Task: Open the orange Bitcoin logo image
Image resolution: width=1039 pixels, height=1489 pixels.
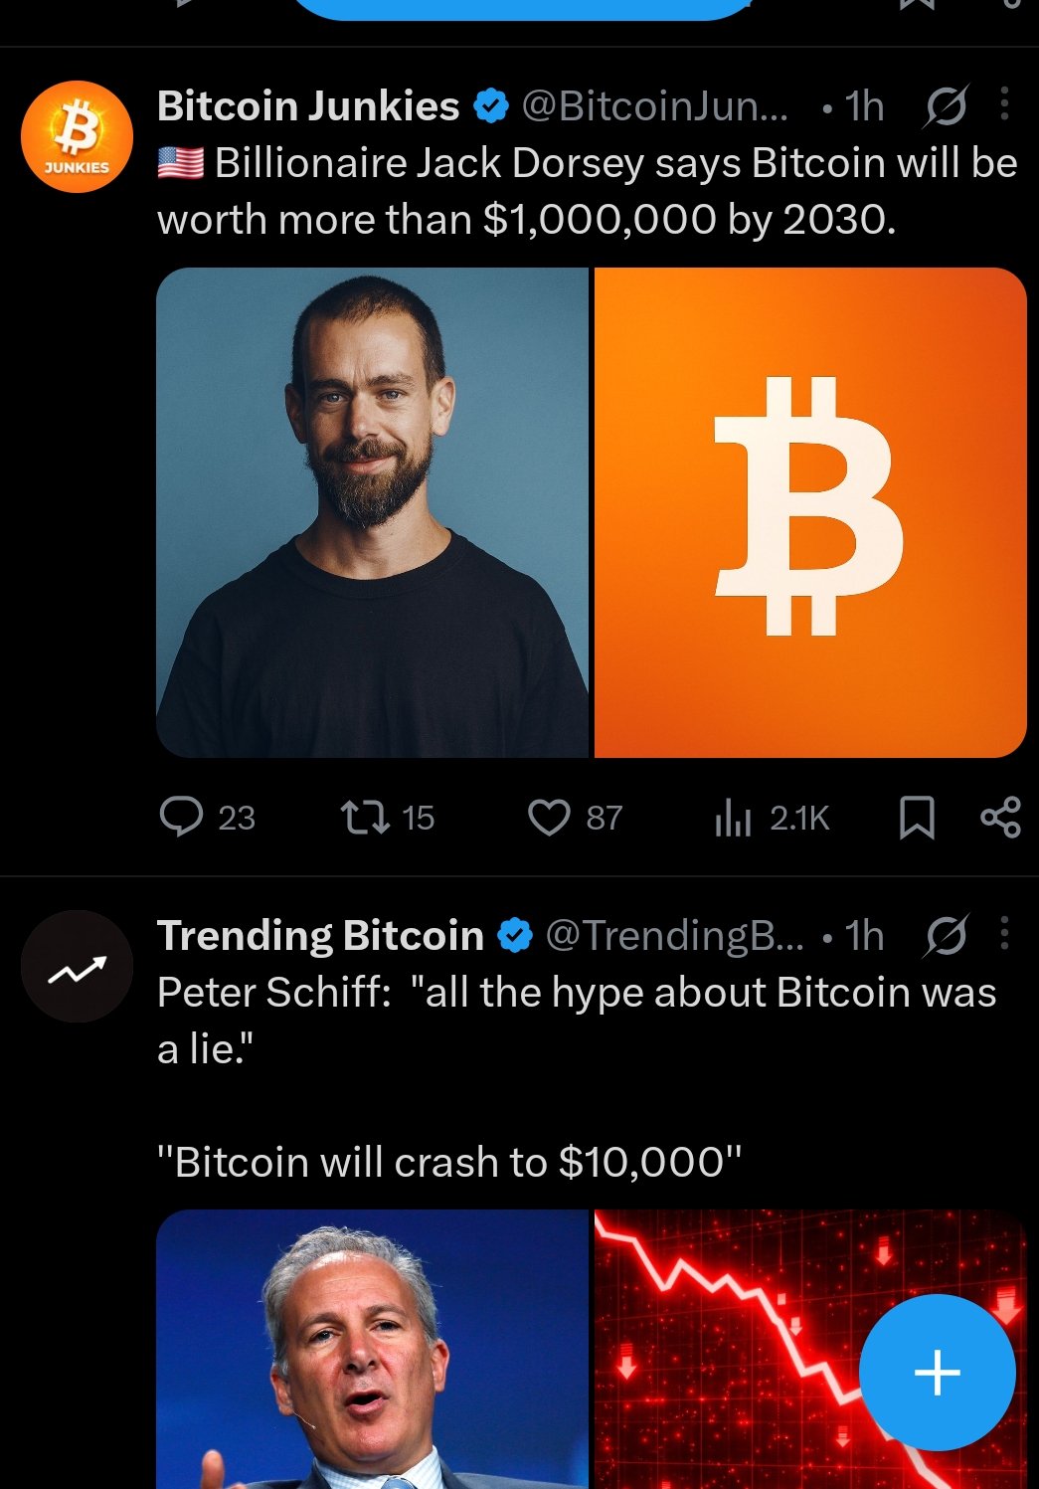Action: [809, 512]
